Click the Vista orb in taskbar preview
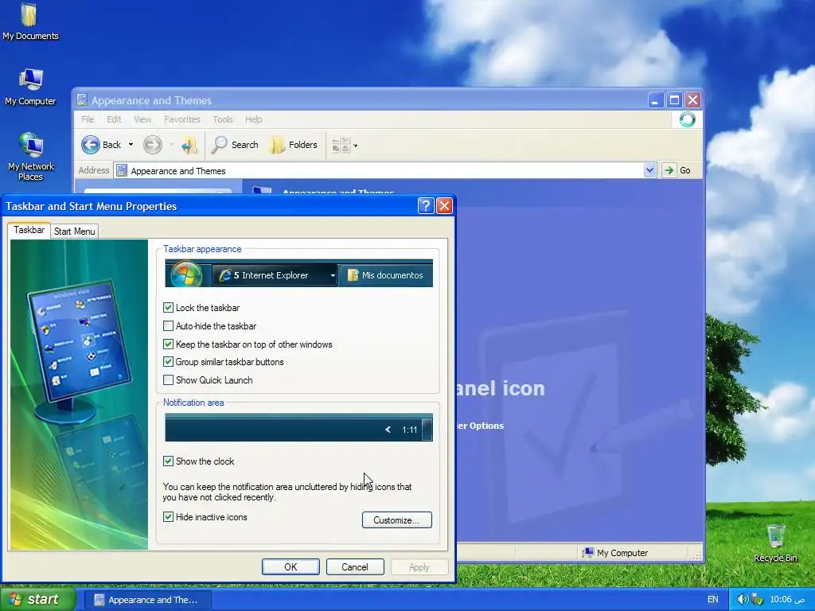The height and width of the screenshot is (611, 815). point(186,274)
